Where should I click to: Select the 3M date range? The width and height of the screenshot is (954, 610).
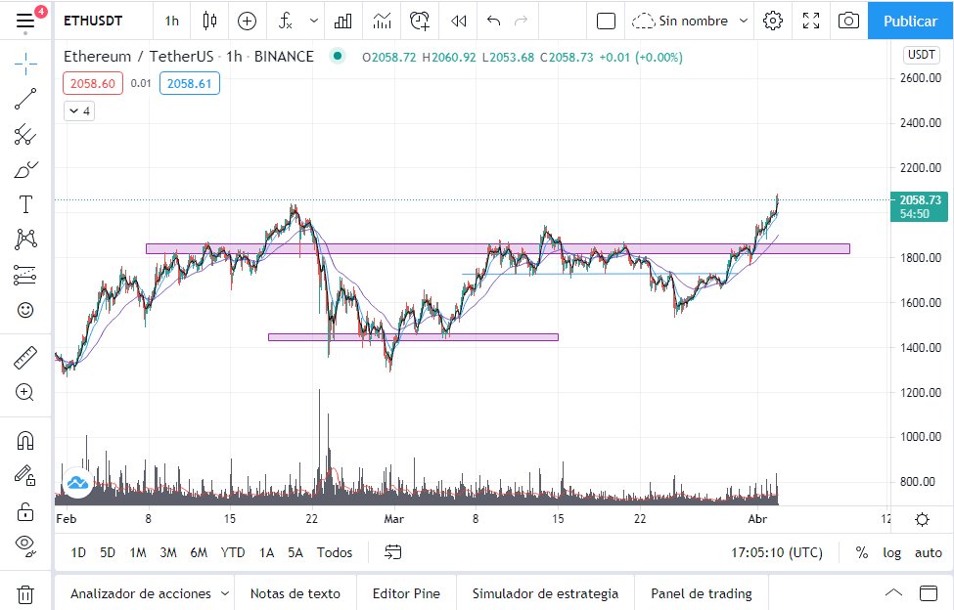click(x=168, y=552)
